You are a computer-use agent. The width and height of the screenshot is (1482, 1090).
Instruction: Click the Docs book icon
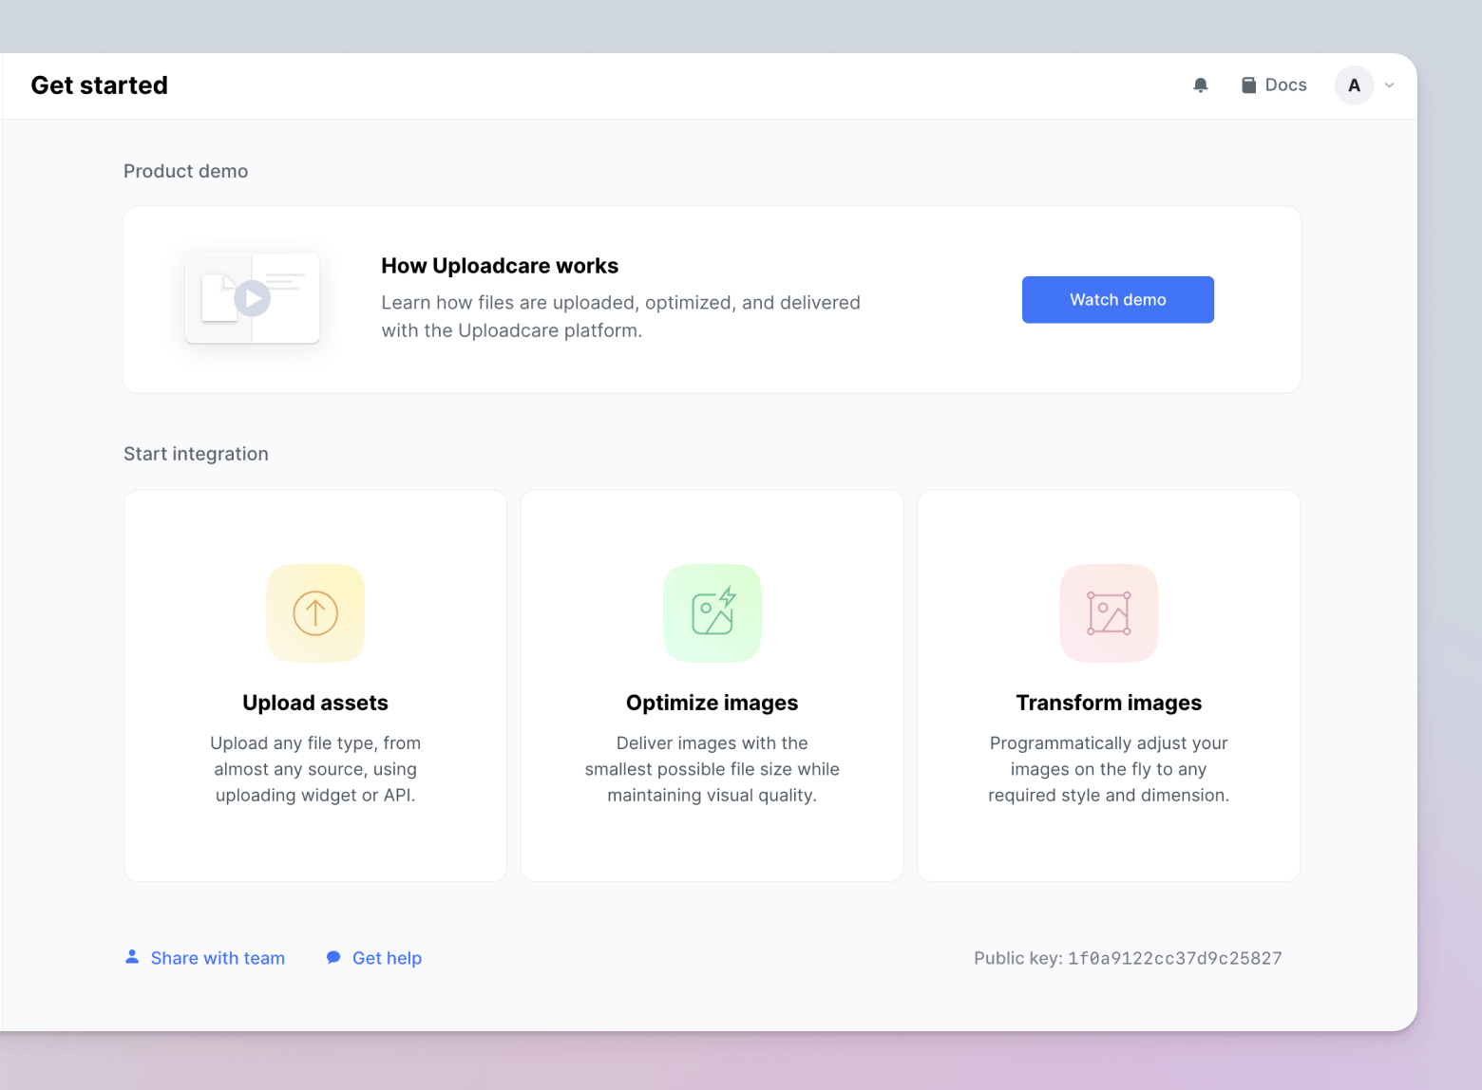point(1248,85)
